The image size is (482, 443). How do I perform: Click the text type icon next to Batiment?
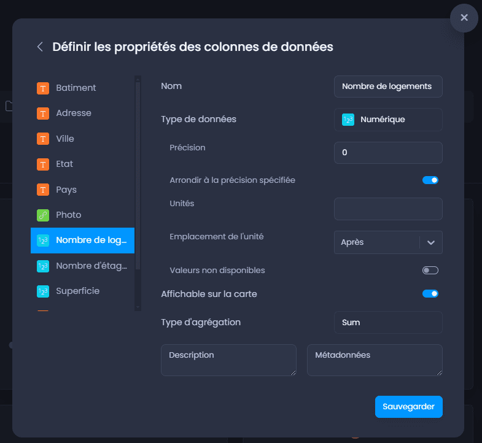[43, 88]
